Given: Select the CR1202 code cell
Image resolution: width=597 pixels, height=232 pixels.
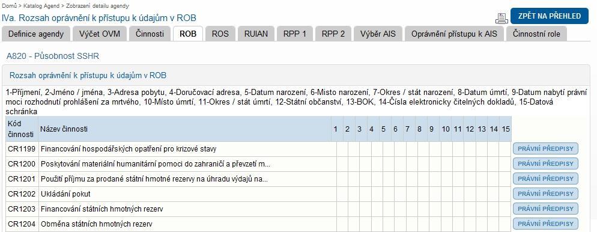Looking at the screenshot, I should point(22,194).
